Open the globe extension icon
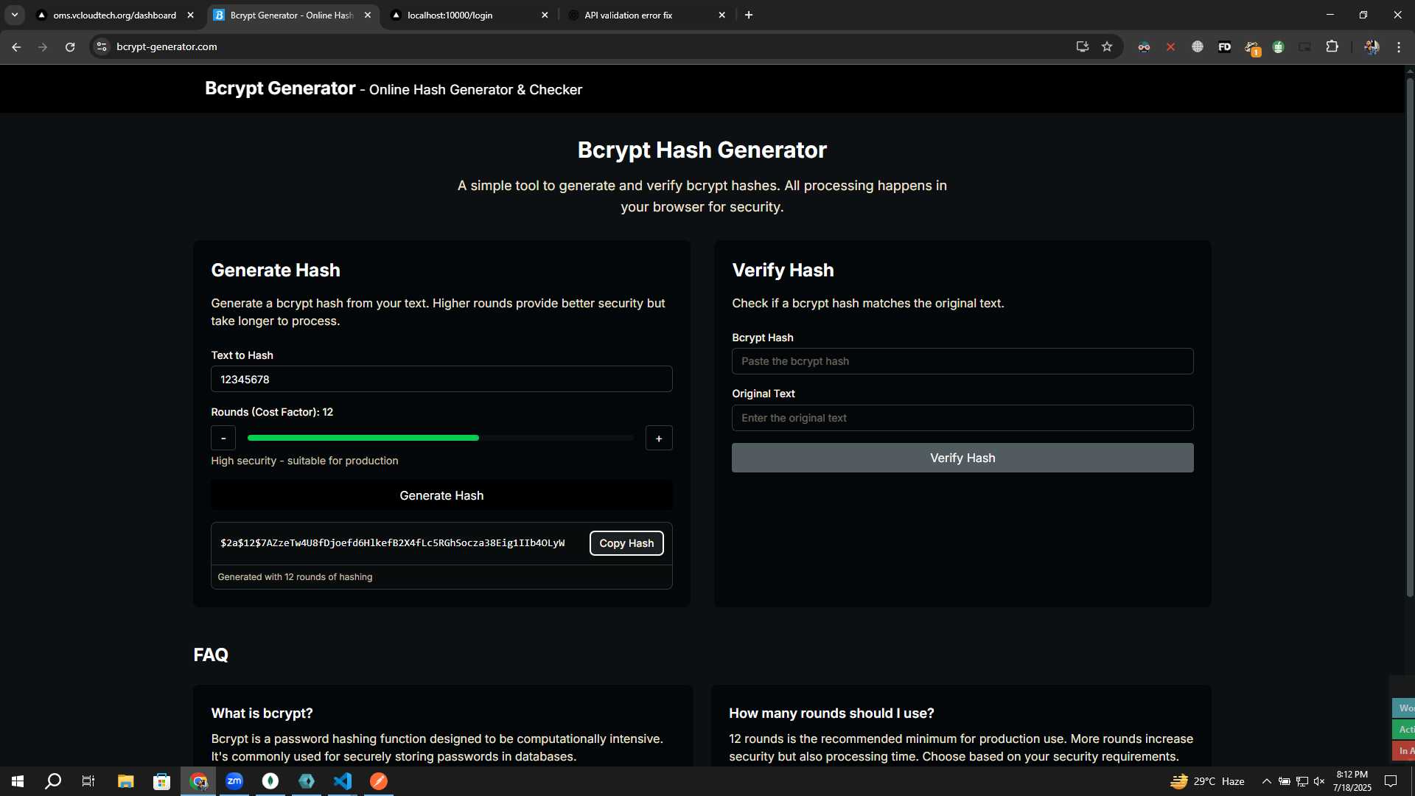 (1198, 46)
